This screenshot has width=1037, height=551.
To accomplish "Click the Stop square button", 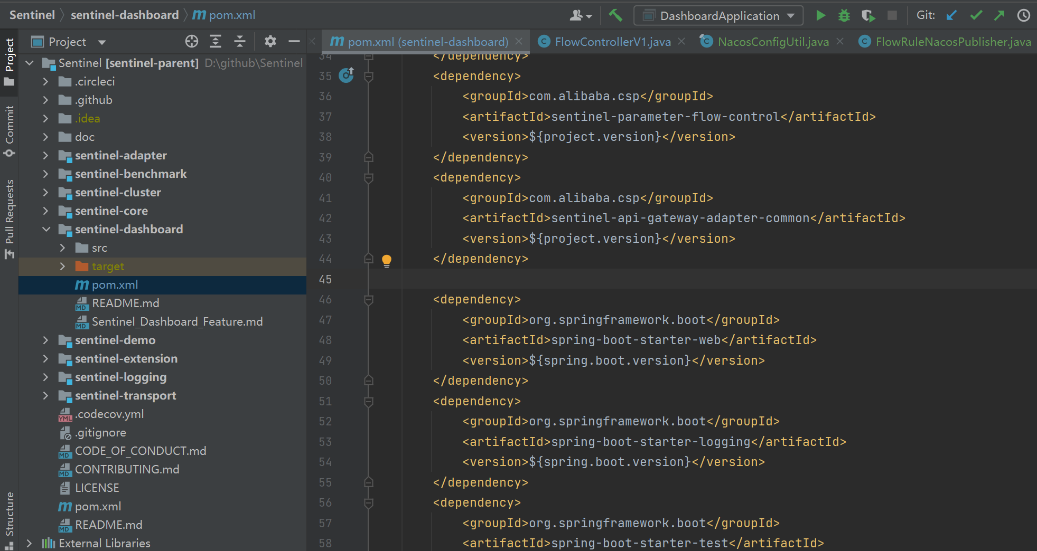I will coord(892,15).
